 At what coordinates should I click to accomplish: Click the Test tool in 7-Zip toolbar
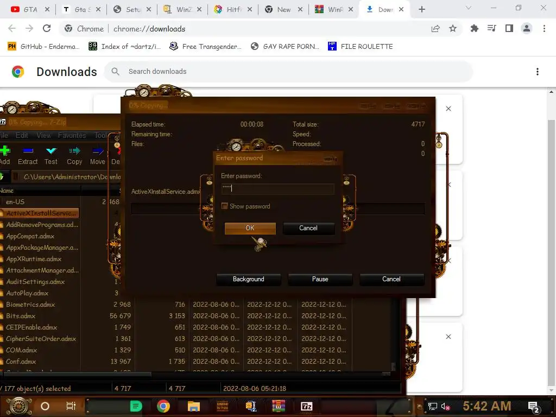pyautogui.click(x=51, y=155)
